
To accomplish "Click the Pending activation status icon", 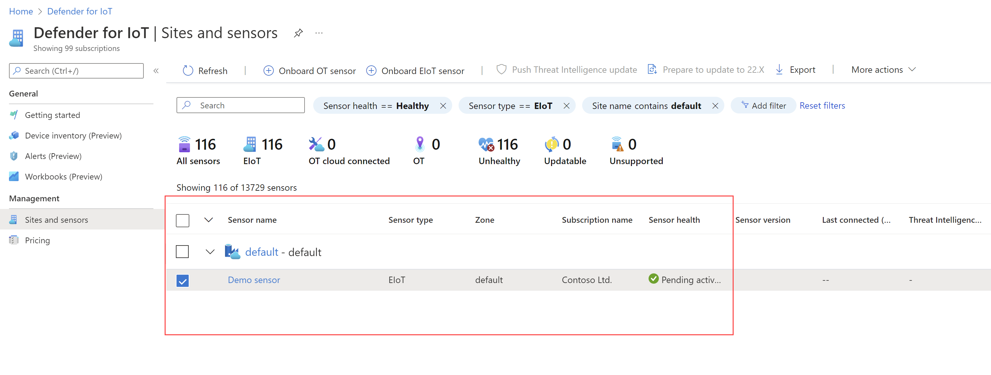I will 653,279.
